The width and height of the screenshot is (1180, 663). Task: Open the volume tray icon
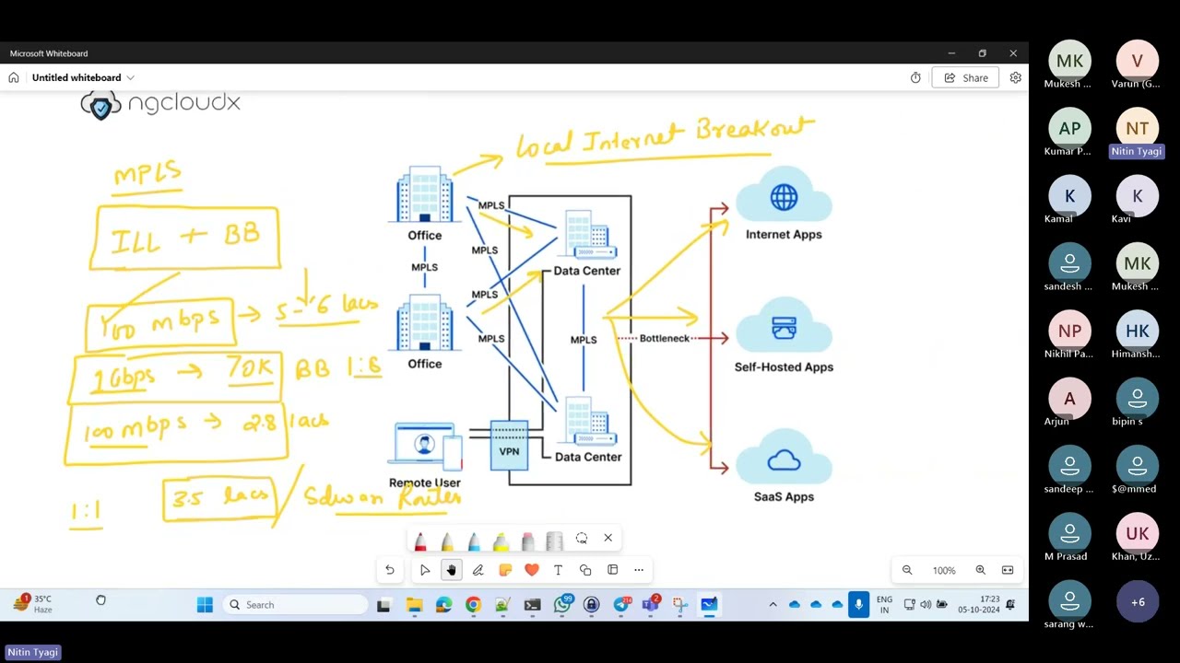pos(926,605)
